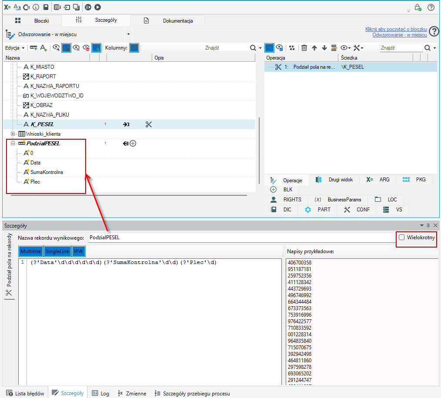This screenshot has width=441, height=398.
Task: Collapse the PodzialPESEL tree node
Action: point(13,144)
